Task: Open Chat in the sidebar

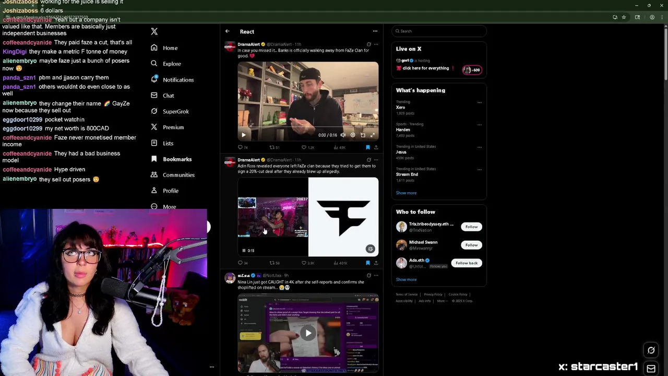Action: pyautogui.click(x=168, y=96)
